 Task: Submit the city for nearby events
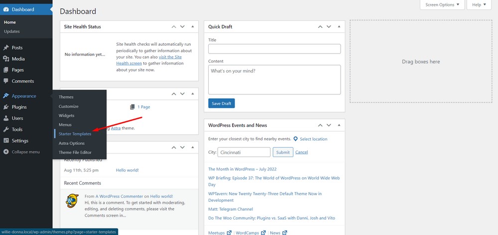tap(282, 152)
